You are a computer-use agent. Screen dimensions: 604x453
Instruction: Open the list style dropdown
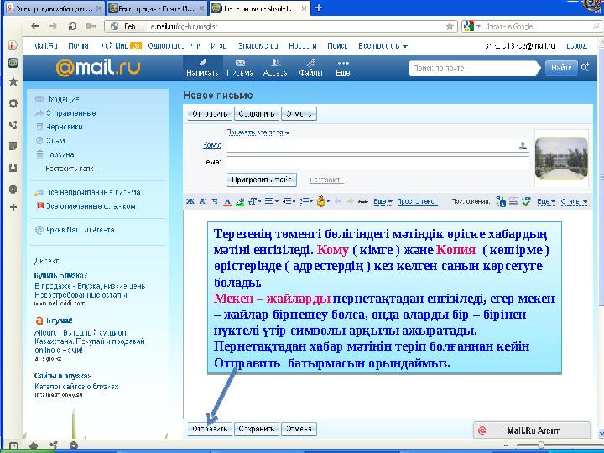(x=306, y=201)
